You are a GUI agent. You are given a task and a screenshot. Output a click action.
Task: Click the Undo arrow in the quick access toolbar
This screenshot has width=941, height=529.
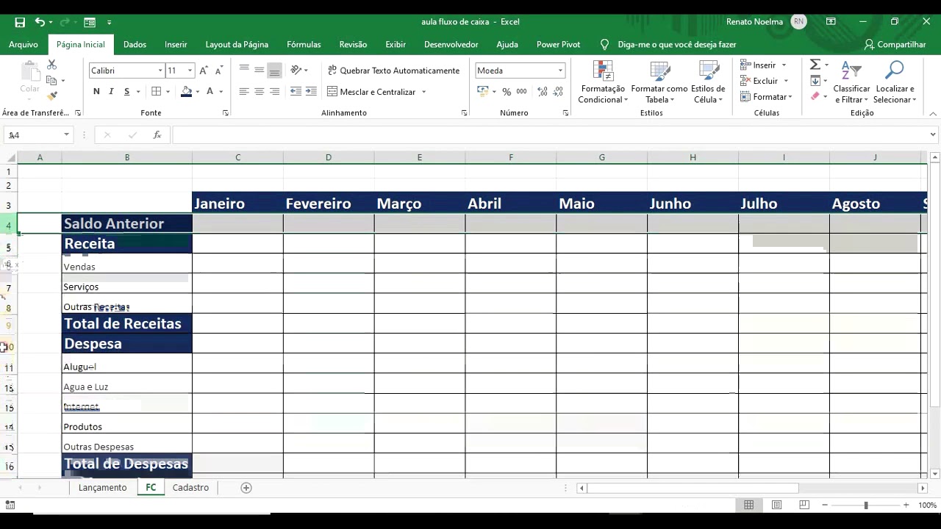tap(40, 22)
